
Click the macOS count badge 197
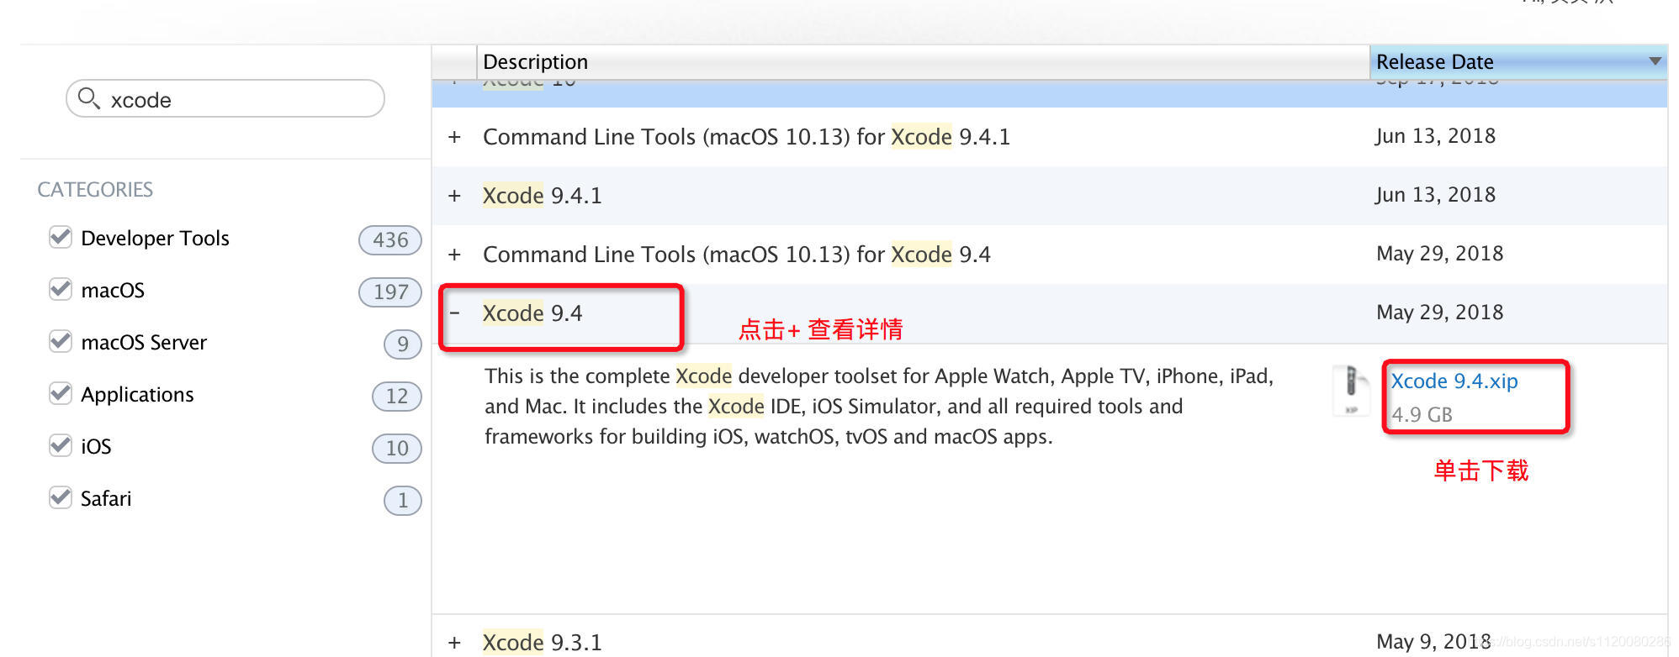tap(390, 292)
